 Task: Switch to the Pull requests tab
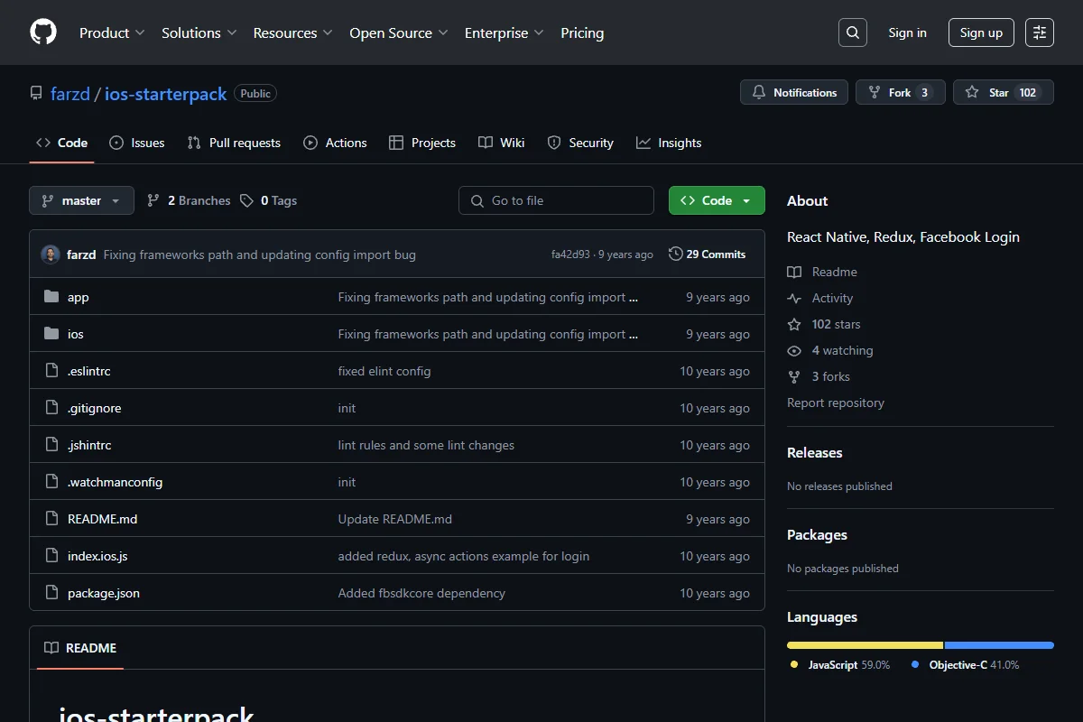234,143
